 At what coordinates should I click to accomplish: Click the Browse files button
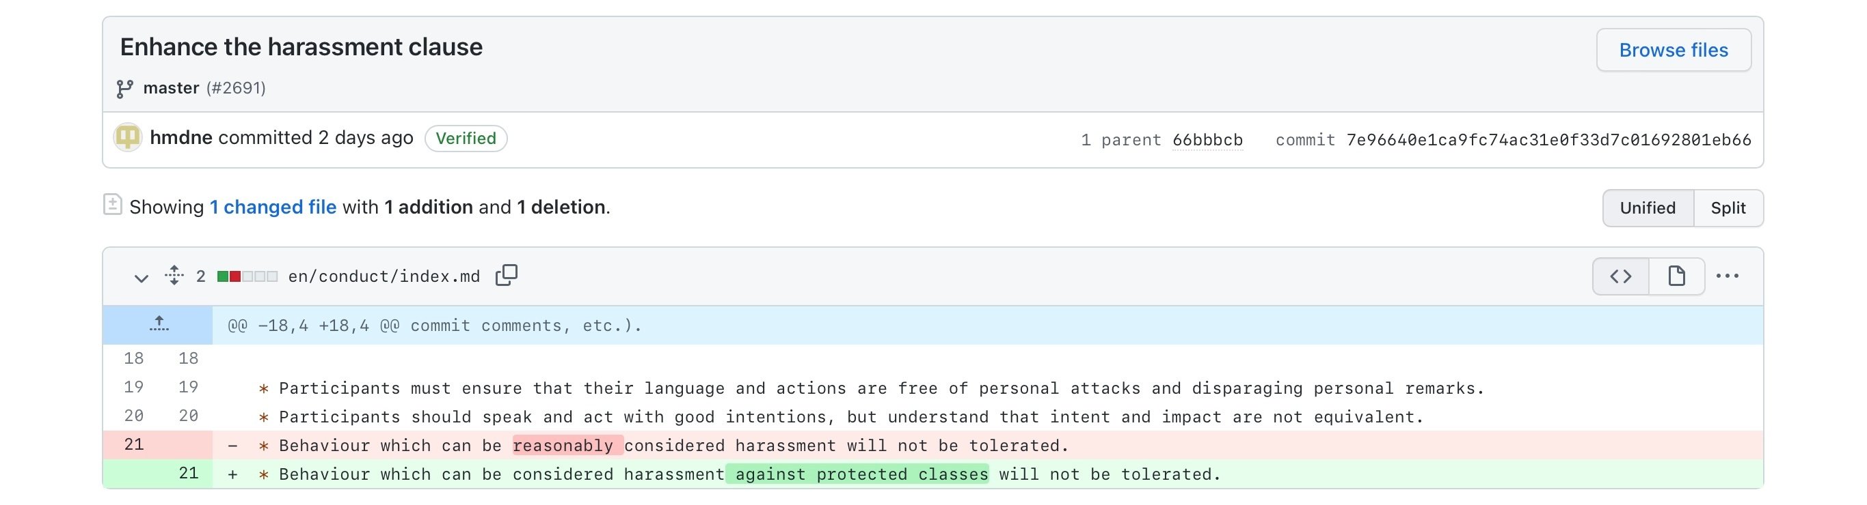(x=1673, y=50)
